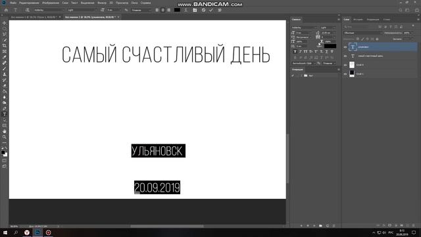Open anti-aliasing dropdown in options bar
Viewport: 421px width, 237px height.
(x=141, y=10)
